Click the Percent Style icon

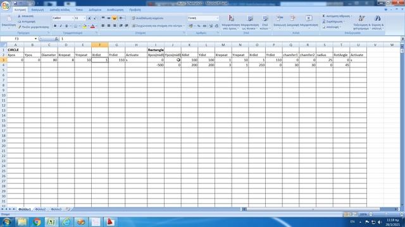pos(199,26)
